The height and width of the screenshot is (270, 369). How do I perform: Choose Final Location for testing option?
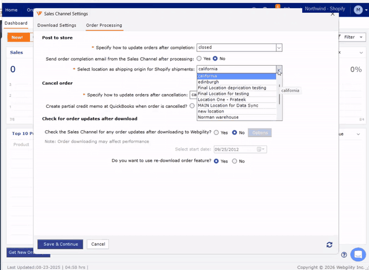(236, 93)
